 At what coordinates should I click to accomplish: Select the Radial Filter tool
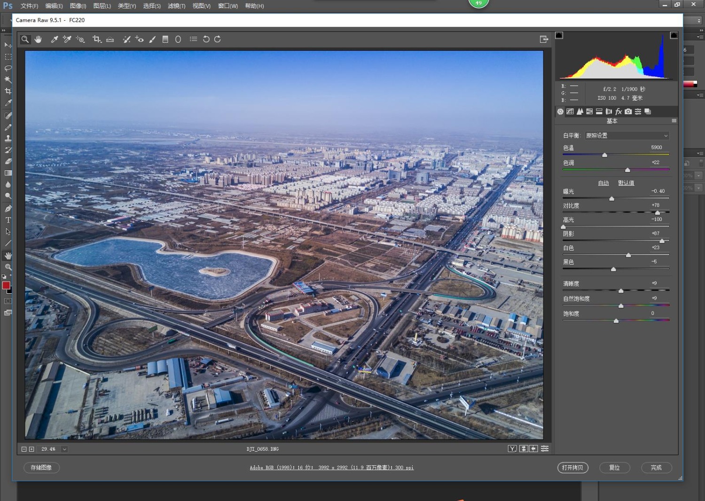point(178,39)
